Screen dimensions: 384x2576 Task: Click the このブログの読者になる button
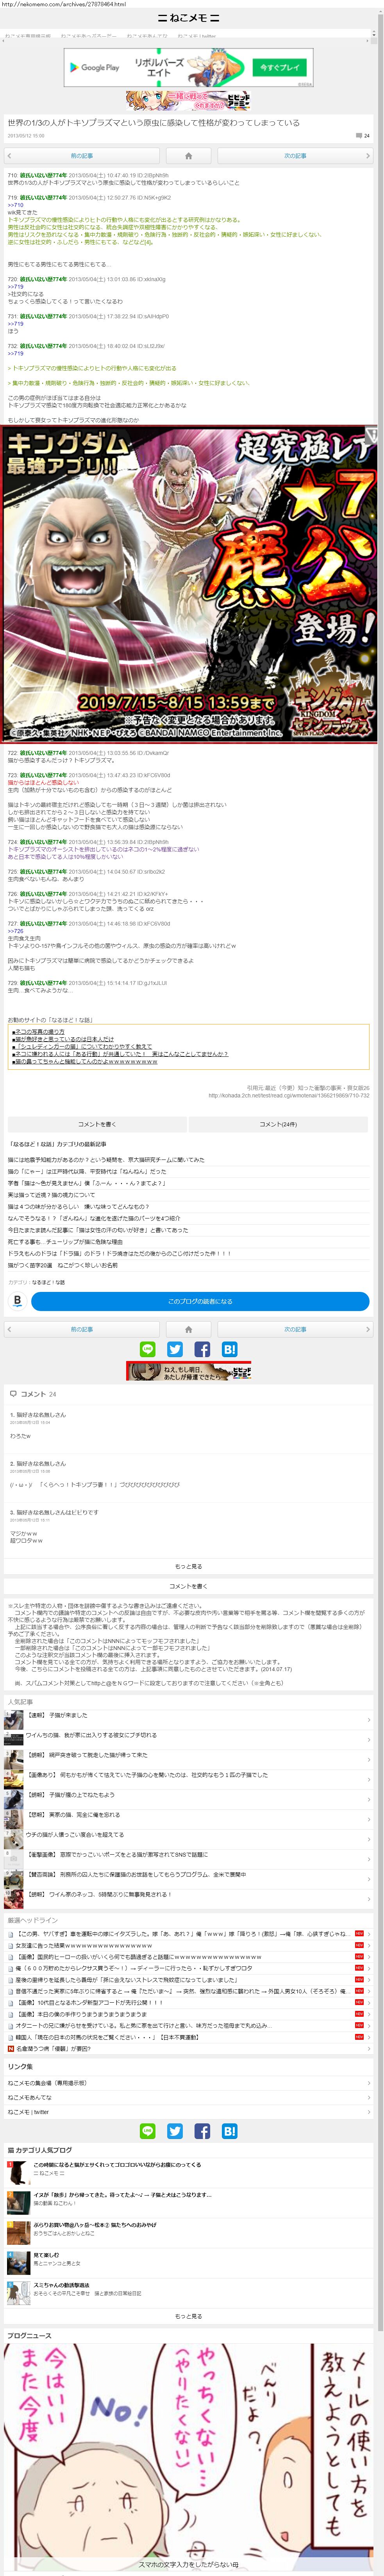(200, 1301)
